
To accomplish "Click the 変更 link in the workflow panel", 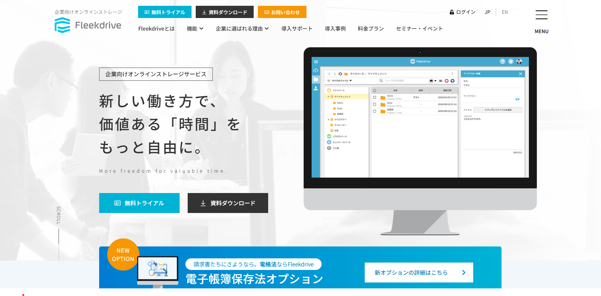I will (x=517, y=99).
